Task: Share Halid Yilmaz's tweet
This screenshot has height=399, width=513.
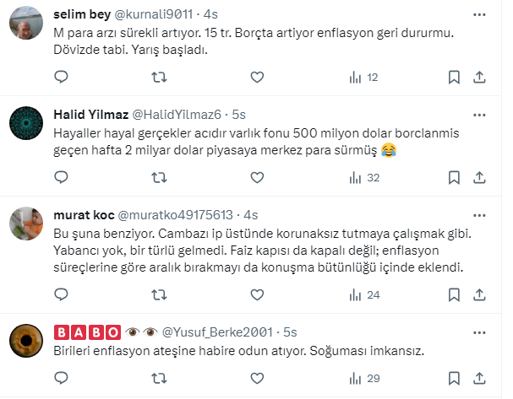Action: 479,177
